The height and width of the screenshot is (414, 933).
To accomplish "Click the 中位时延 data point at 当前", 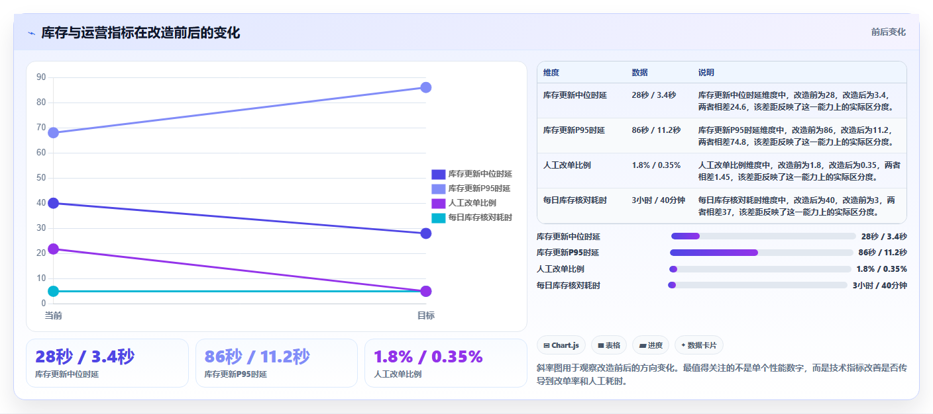I will [54, 203].
